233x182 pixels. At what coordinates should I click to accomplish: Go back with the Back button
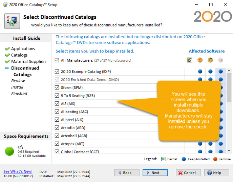[127, 173]
